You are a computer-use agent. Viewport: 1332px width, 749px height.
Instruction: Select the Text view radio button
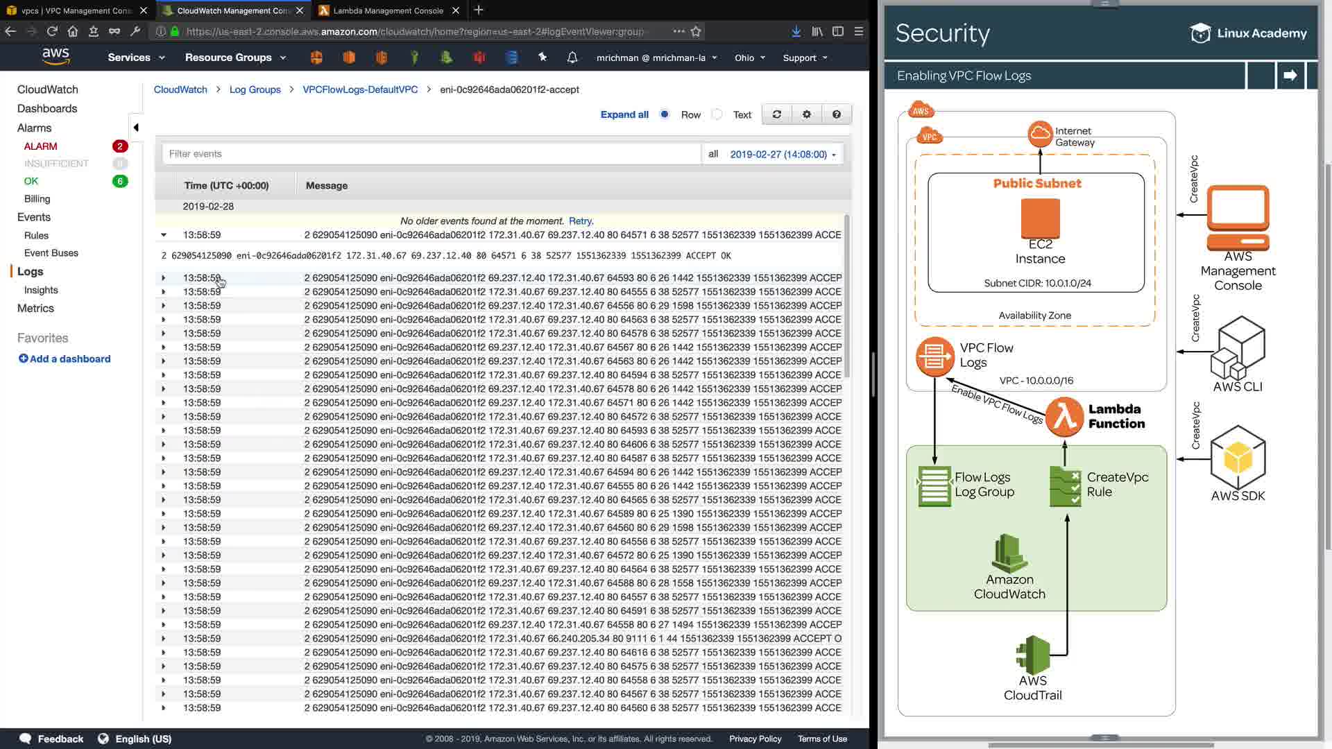(717, 114)
